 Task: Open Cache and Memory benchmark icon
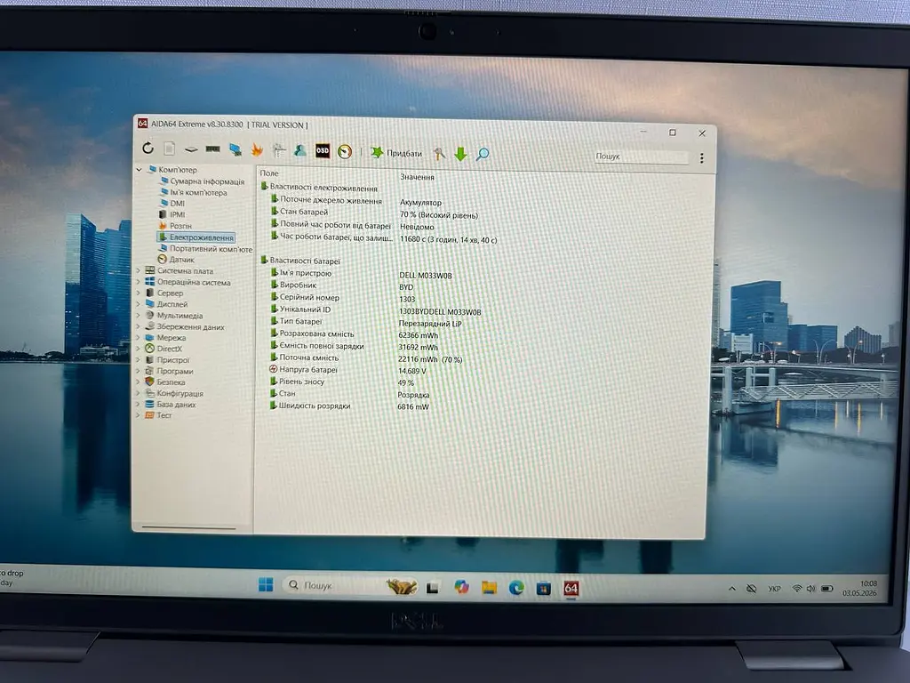point(213,149)
